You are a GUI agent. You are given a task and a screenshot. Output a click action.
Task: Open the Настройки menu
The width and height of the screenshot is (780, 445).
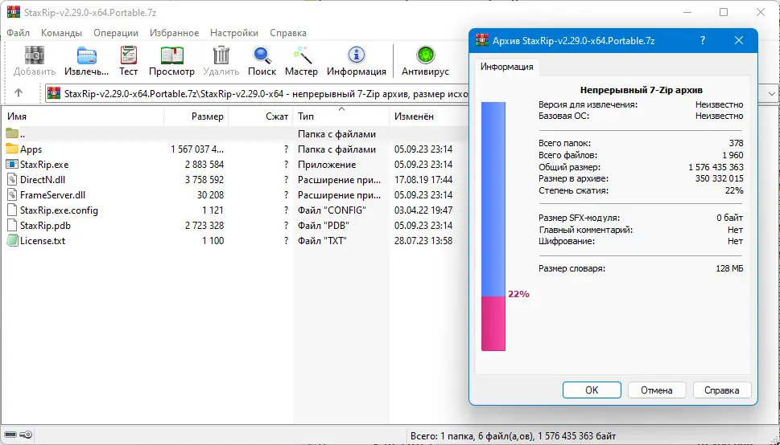point(234,33)
